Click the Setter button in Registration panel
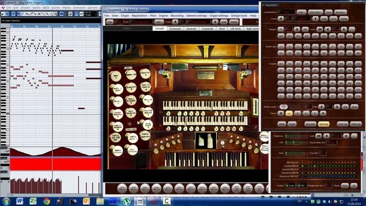Viewport: 366px width, 206px height. (x=281, y=124)
